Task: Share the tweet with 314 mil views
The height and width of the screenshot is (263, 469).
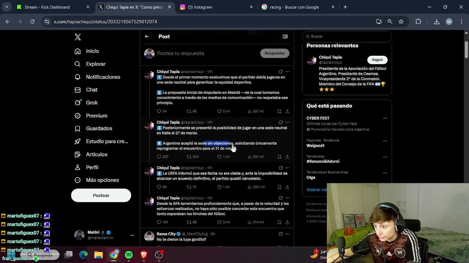Action: tap(287, 222)
